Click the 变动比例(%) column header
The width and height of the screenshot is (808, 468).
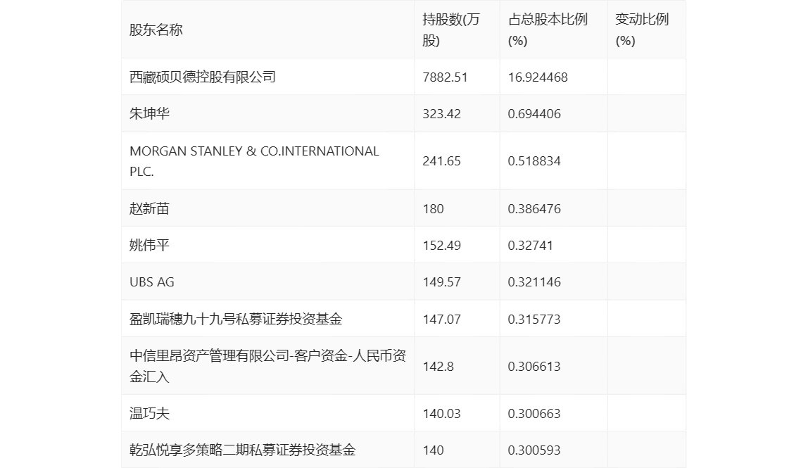(x=642, y=30)
